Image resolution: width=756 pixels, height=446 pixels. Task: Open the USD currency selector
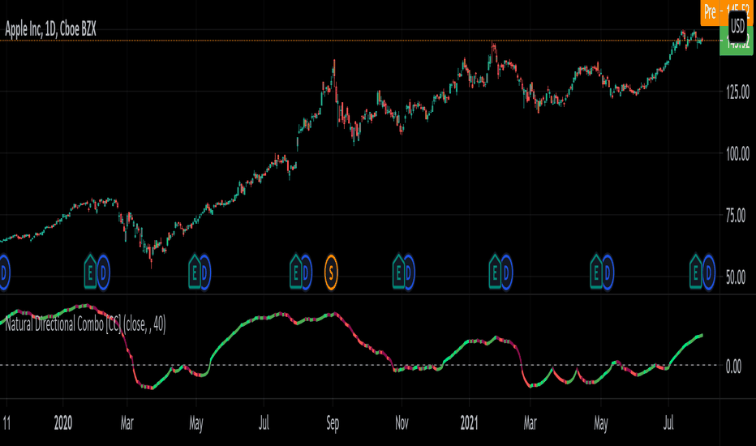click(737, 25)
